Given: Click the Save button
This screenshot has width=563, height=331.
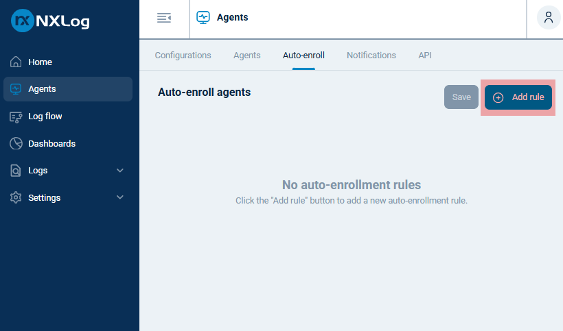Looking at the screenshot, I should 461,97.
